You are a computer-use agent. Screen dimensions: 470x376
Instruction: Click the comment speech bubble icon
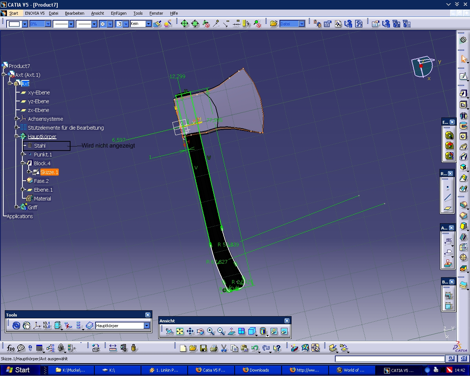[x=21, y=348]
